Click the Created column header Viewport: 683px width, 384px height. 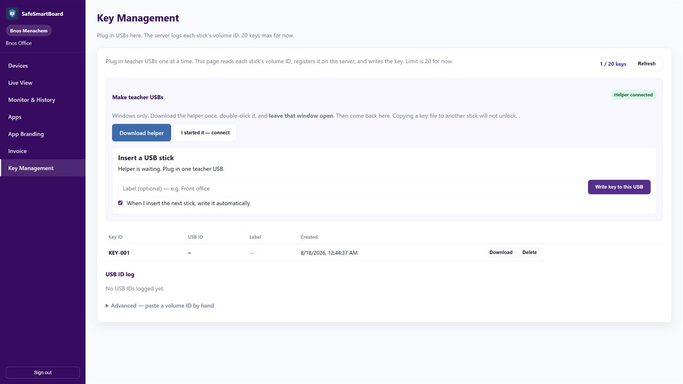point(309,237)
